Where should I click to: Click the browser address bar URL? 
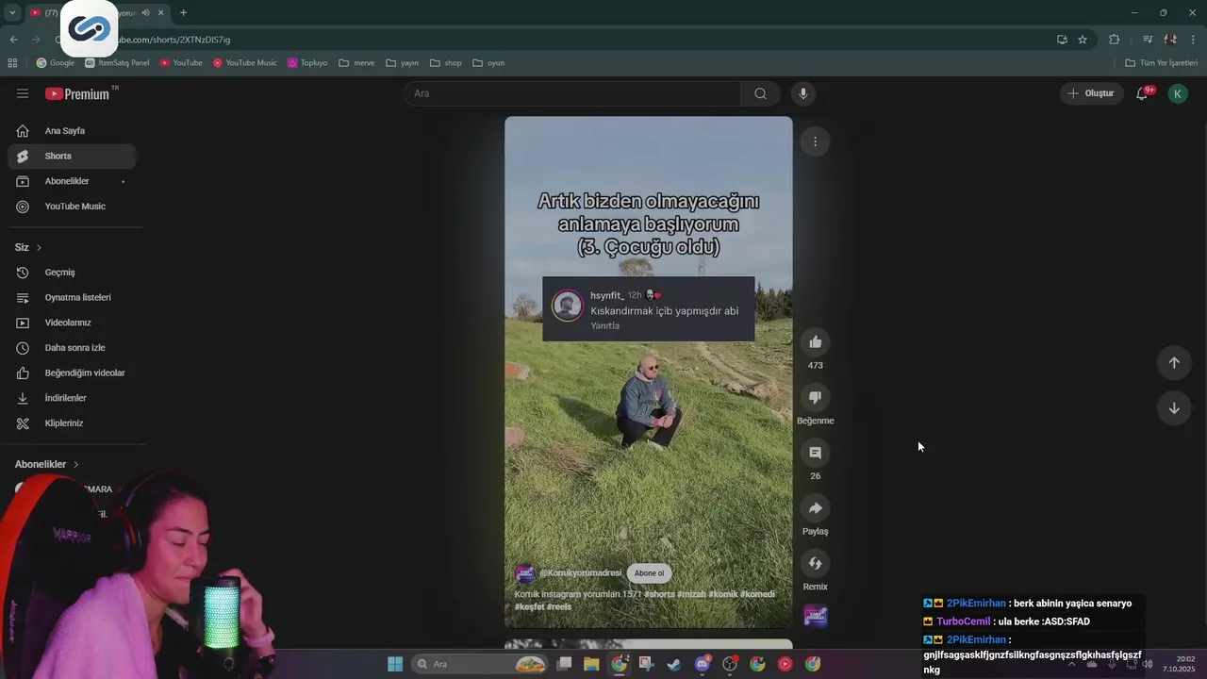click(x=174, y=40)
